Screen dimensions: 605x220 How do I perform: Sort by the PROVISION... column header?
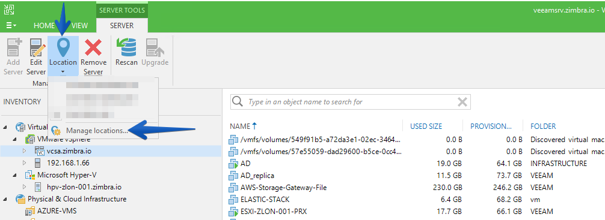tap(491, 126)
